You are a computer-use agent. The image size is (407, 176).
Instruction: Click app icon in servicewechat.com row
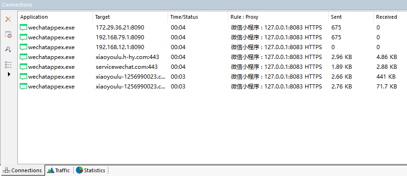tap(23, 67)
